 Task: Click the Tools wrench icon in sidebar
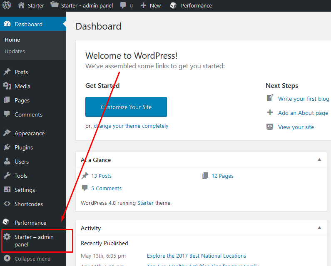[x=7, y=176]
